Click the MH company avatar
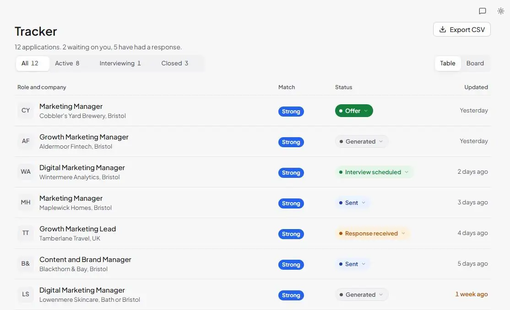The height and width of the screenshot is (310, 510). [26, 202]
